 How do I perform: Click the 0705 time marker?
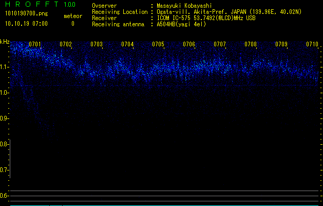coord(158,44)
